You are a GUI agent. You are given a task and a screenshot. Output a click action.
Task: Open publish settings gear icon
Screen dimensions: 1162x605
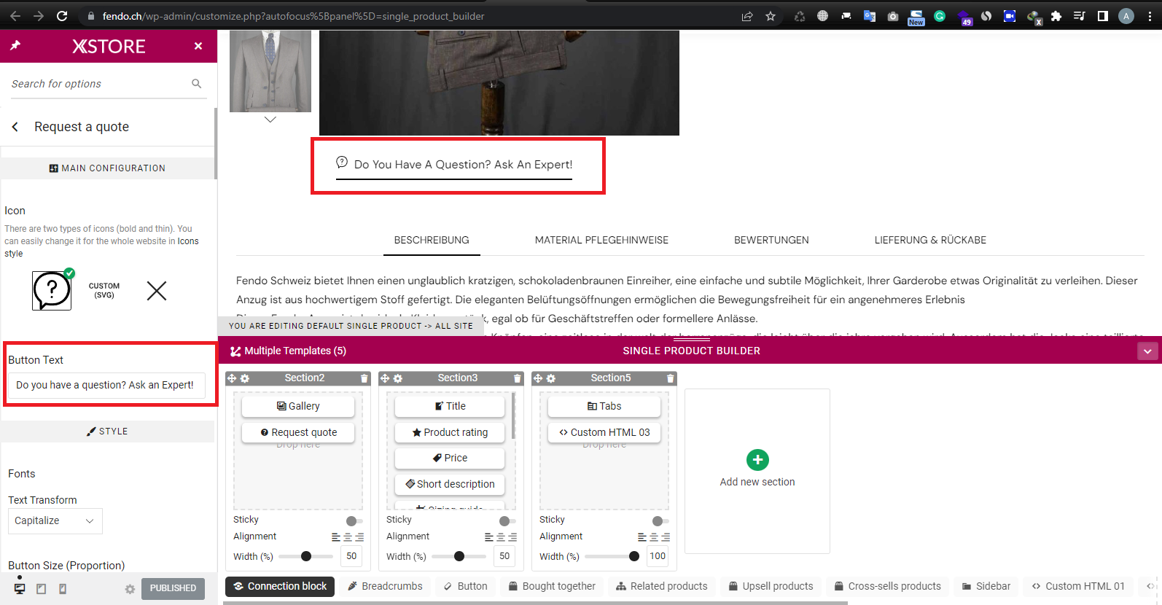[130, 589]
